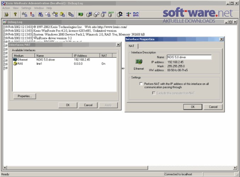Open the proxy server toolbar icon
240x177 pixels.
[x=89, y=15]
